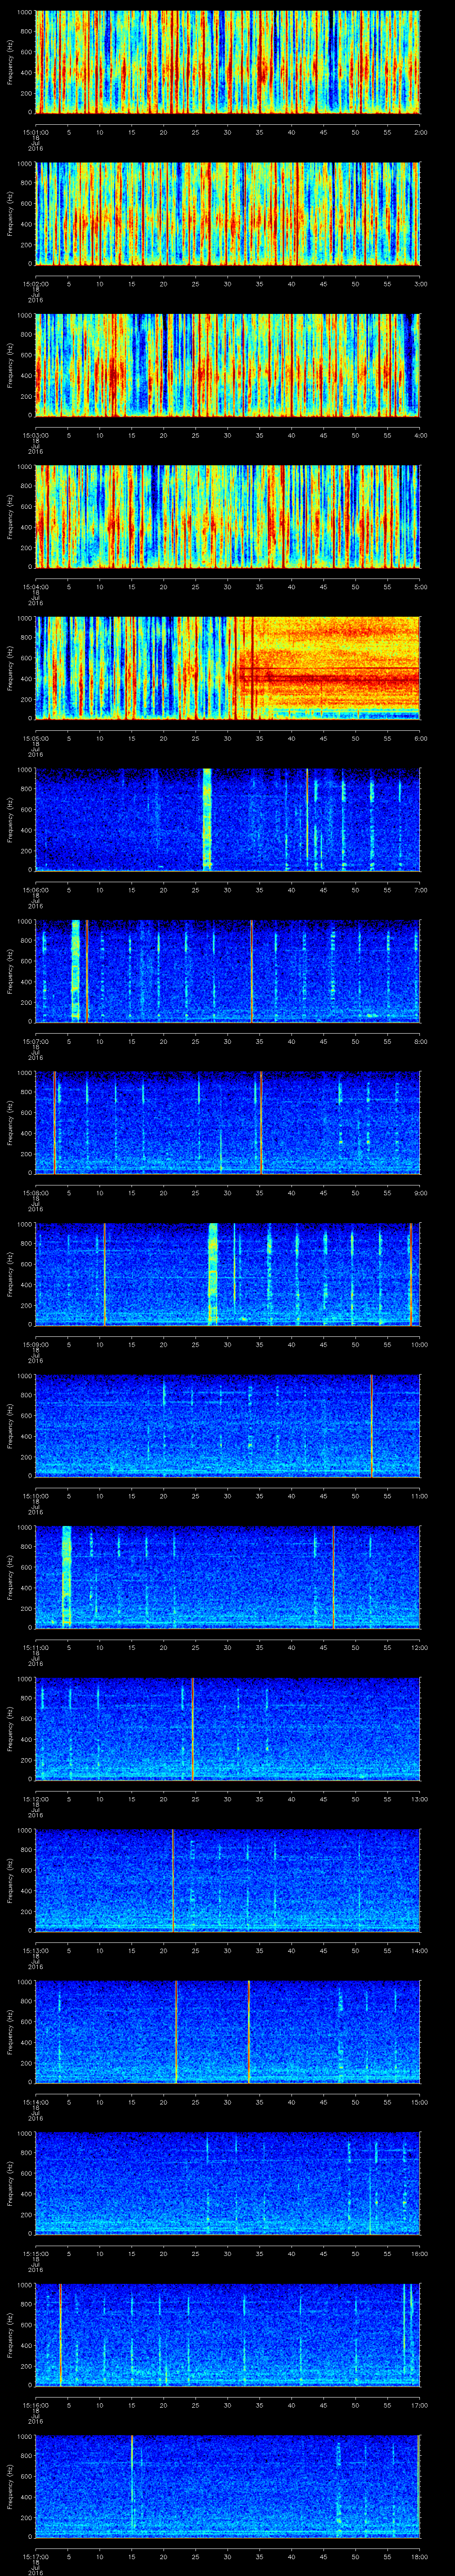Click the 7:00 end time label

[x=420, y=890]
